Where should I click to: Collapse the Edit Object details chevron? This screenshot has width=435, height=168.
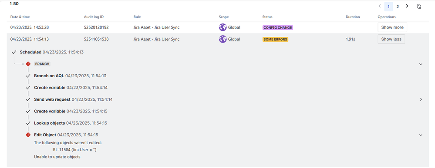[x=421, y=135]
